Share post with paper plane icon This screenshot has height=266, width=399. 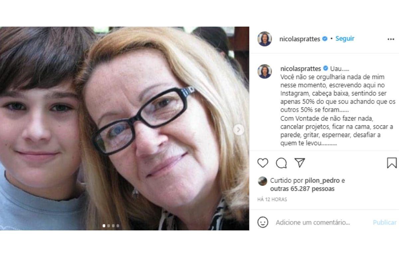300,163
